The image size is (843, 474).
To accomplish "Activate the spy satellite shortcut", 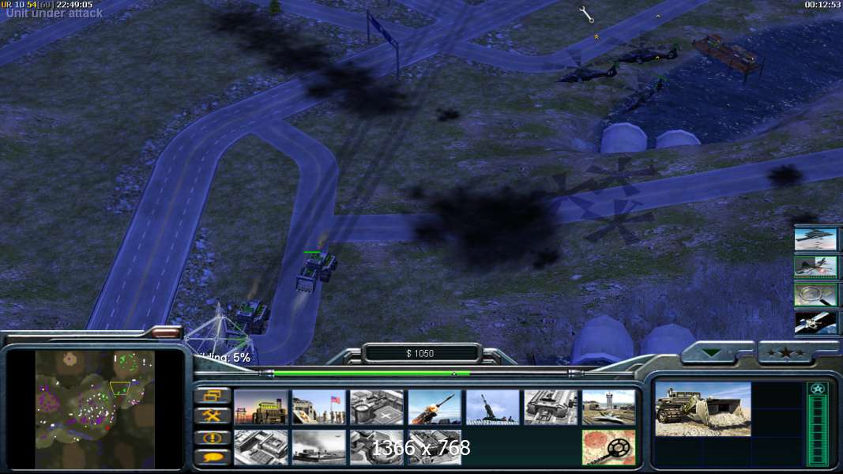I will 815,323.
